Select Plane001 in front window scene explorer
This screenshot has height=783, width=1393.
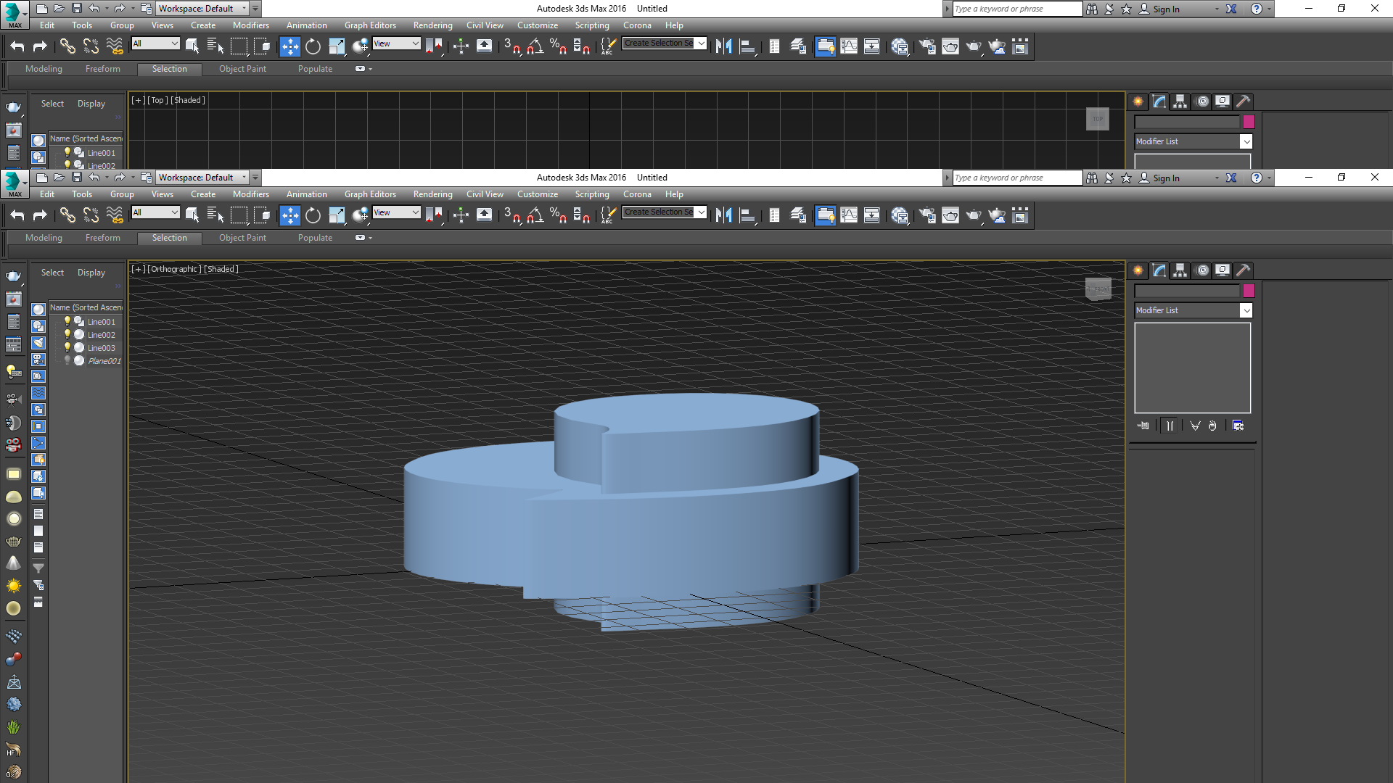click(104, 361)
